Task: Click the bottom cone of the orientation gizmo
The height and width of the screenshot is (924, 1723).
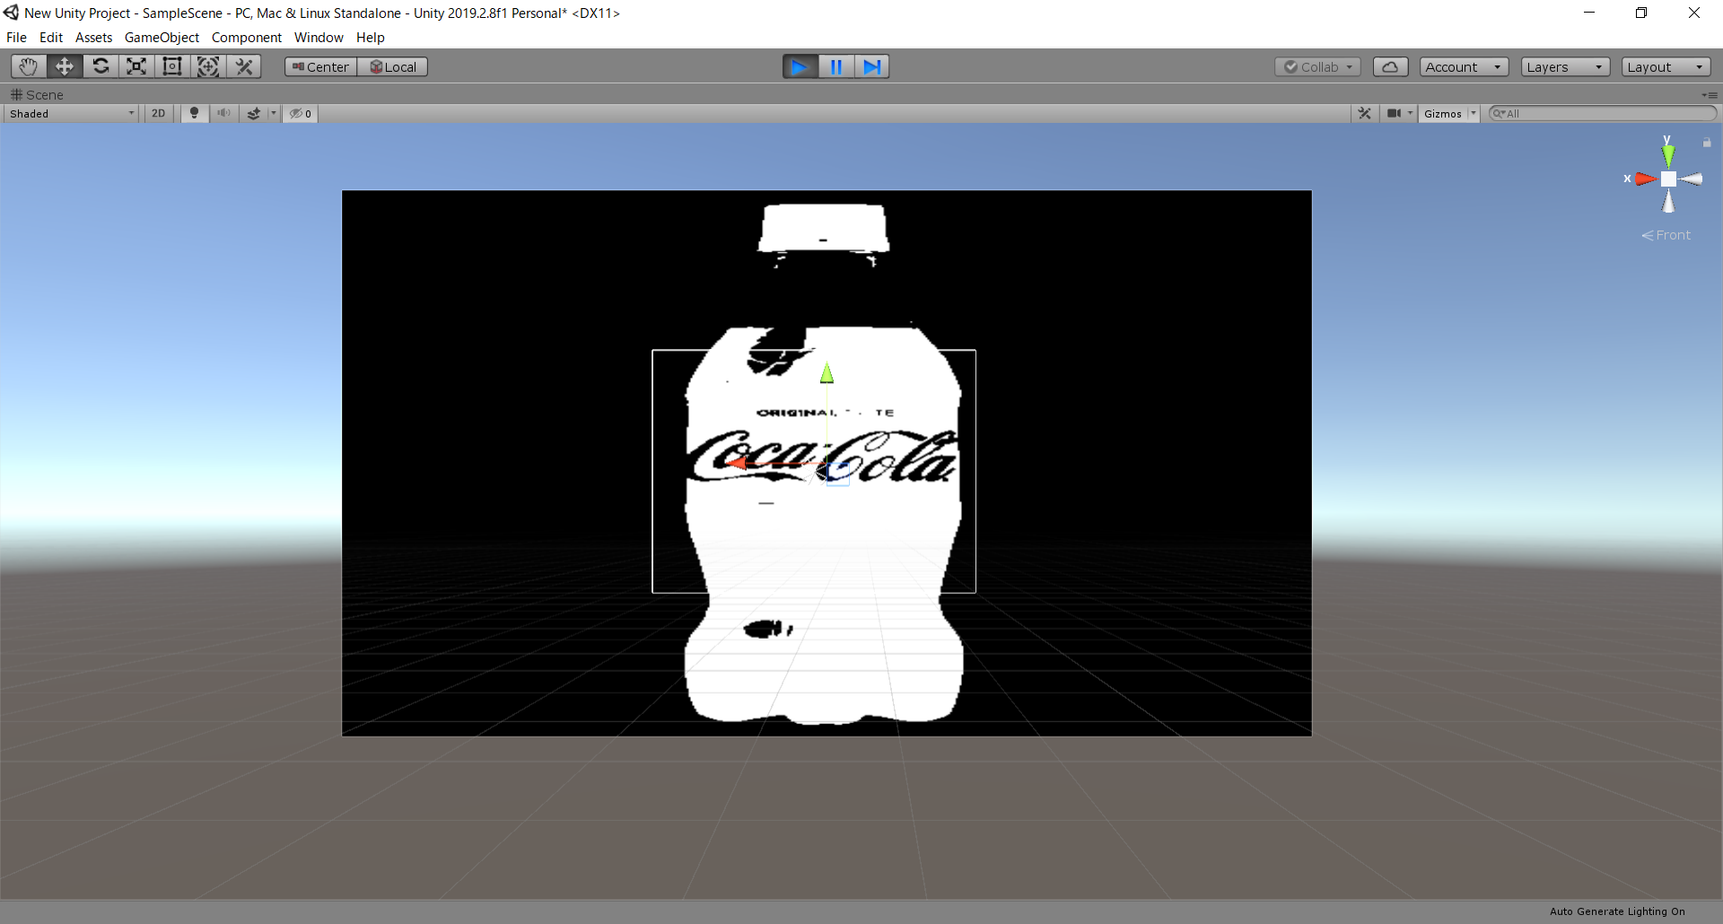Action: [1668, 203]
